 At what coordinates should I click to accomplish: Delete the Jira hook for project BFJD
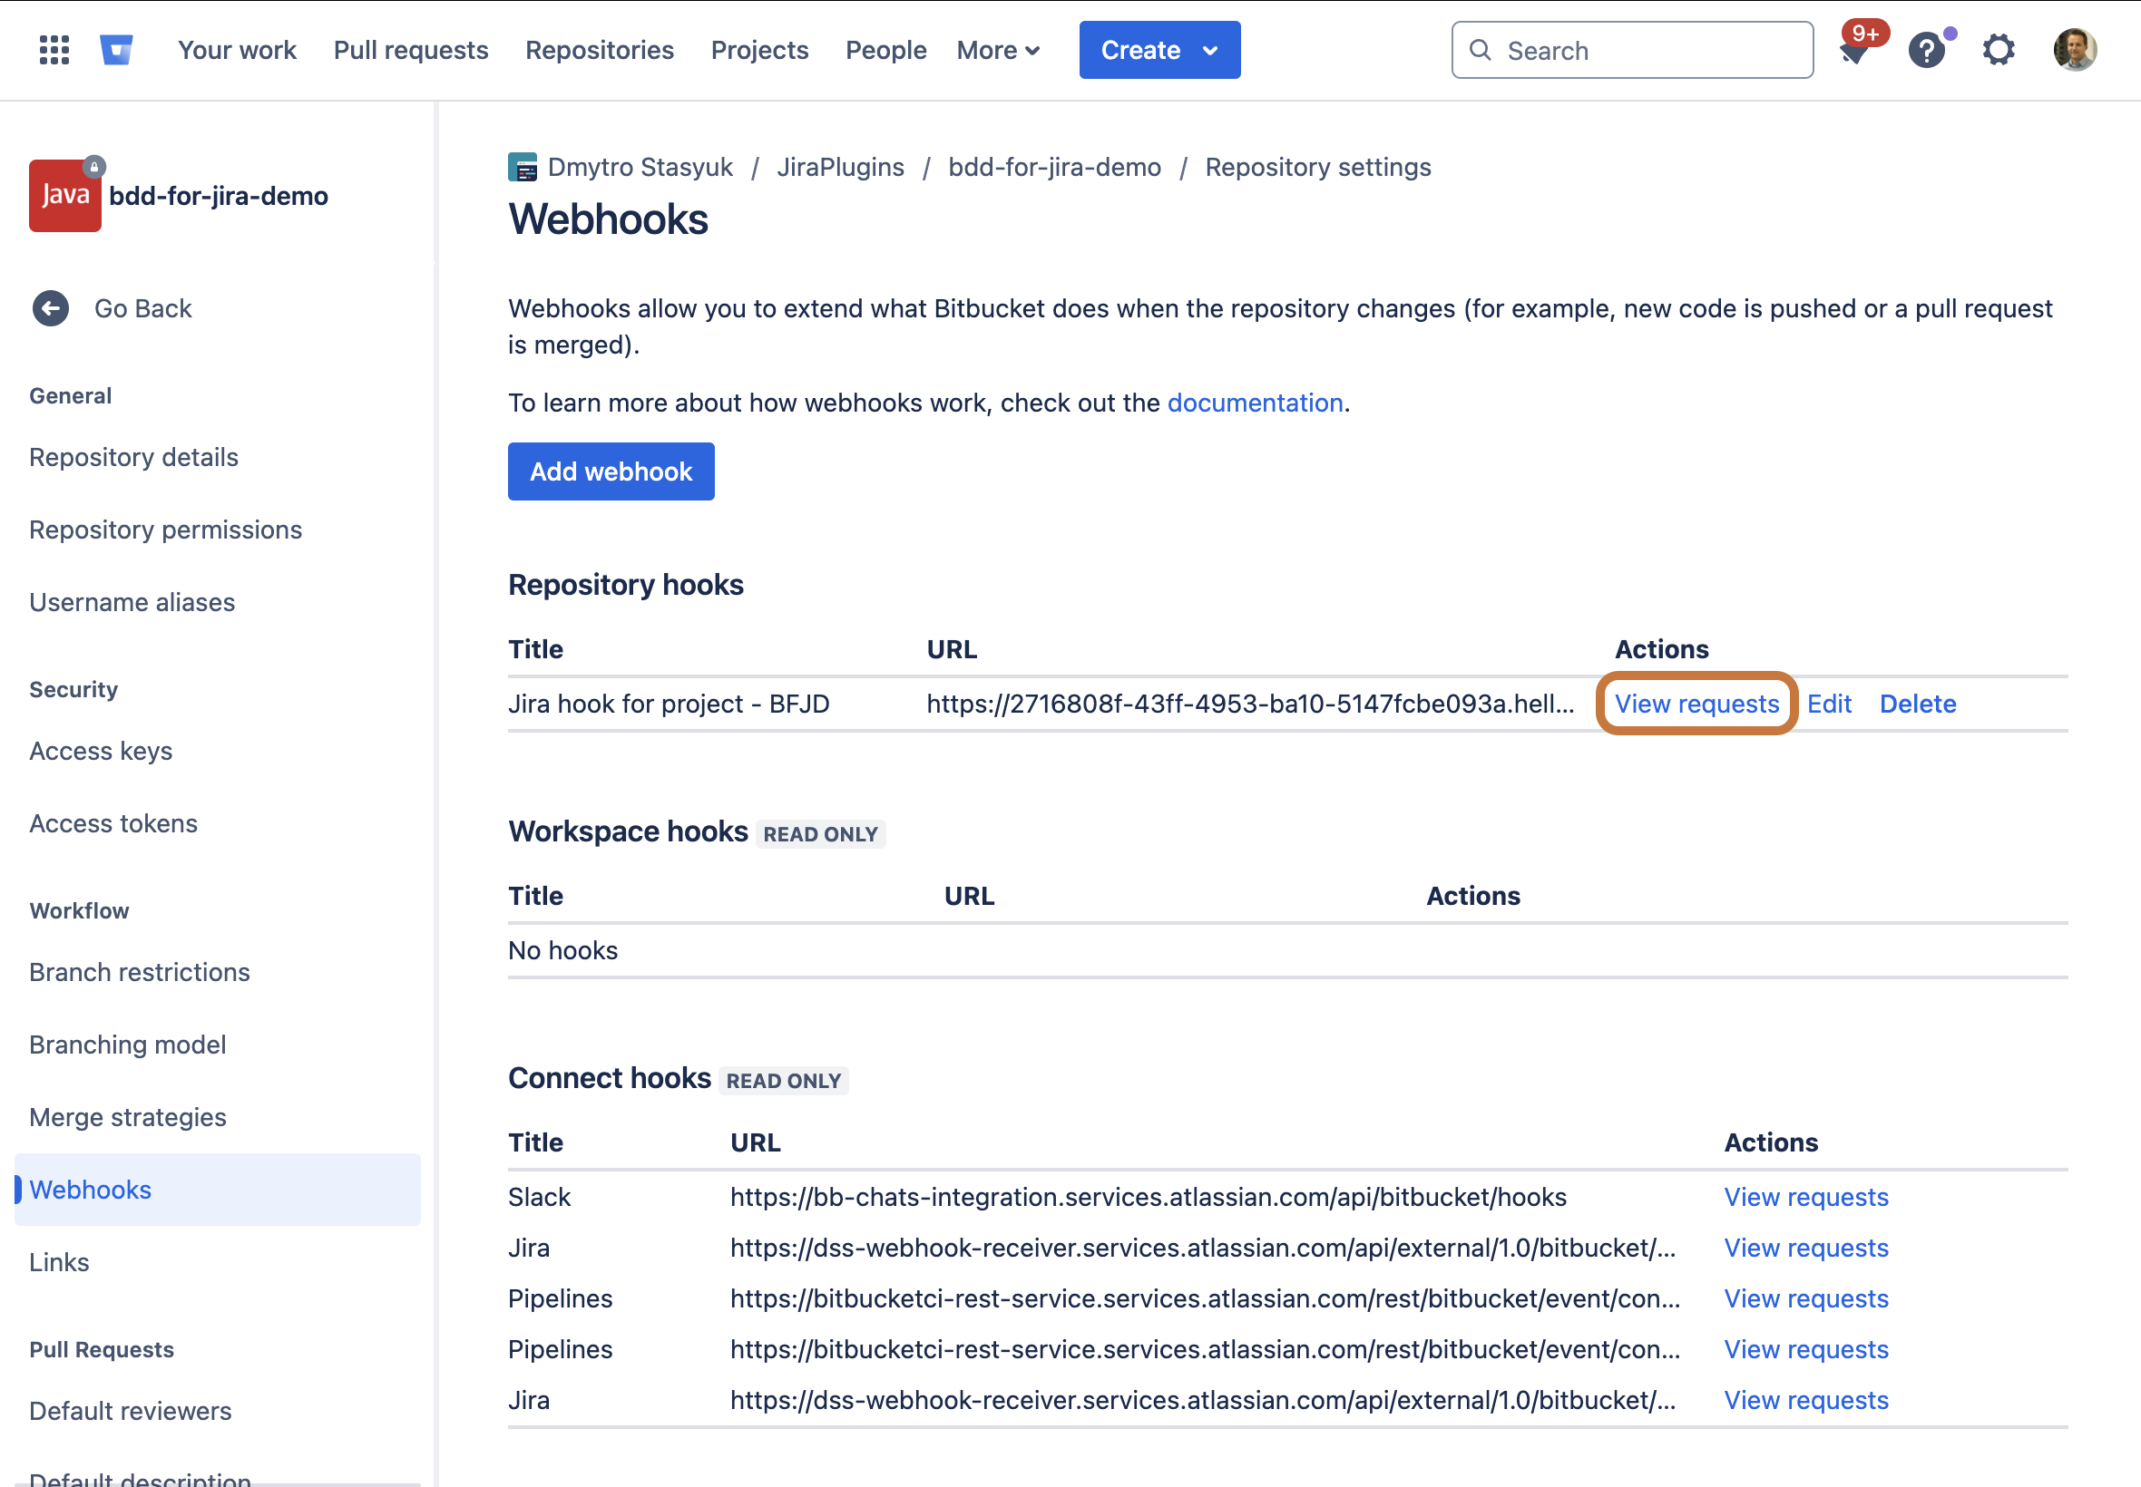1917,704
